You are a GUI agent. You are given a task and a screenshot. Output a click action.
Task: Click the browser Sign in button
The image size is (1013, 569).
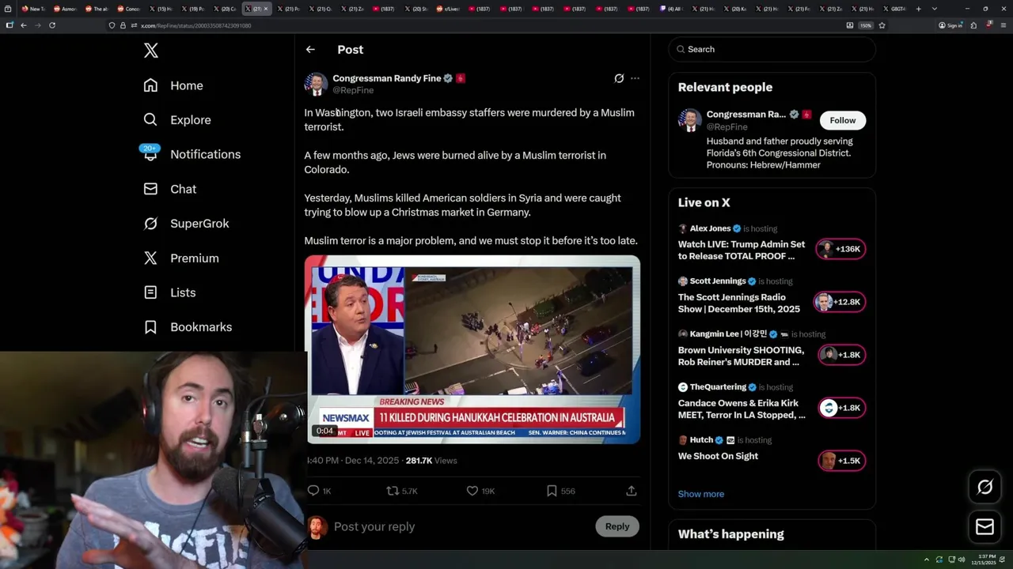click(x=950, y=25)
